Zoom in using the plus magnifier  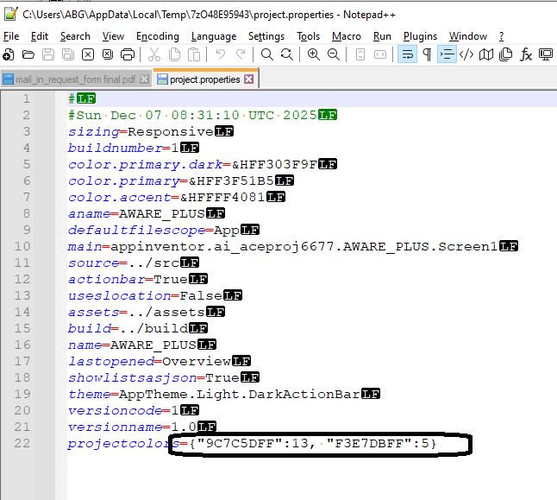[x=313, y=54]
